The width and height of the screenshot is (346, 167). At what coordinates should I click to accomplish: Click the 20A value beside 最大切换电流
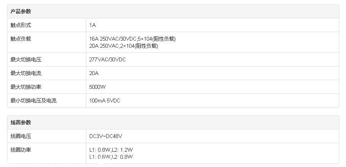point(94,73)
